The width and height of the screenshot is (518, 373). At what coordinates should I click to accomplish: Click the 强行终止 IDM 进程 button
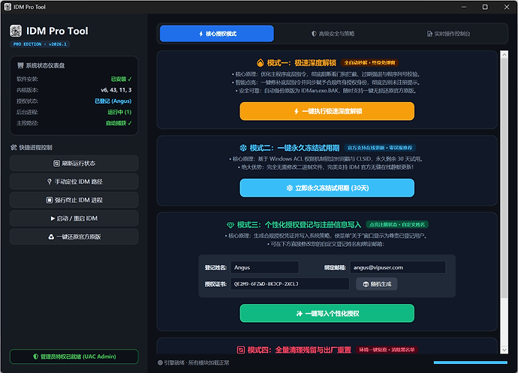pyautogui.click(x=74, y=200)
